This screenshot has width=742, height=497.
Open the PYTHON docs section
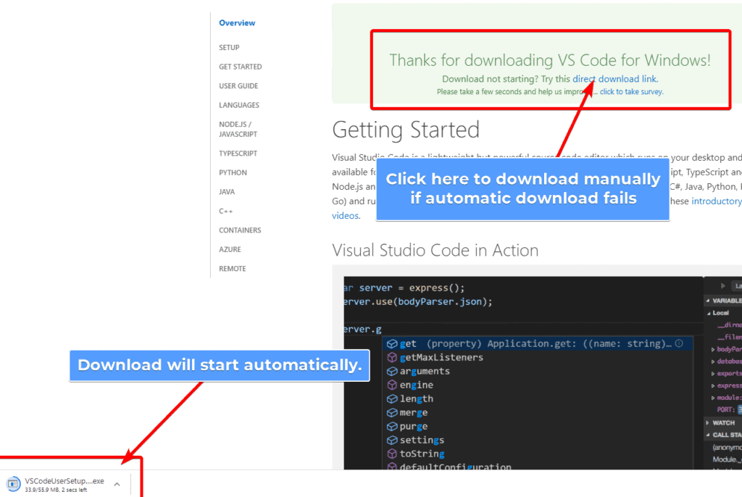pyautogui.click(x=233, y=172)
